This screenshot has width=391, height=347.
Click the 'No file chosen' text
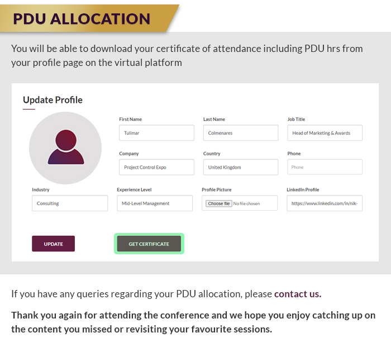tap(246, 203)
